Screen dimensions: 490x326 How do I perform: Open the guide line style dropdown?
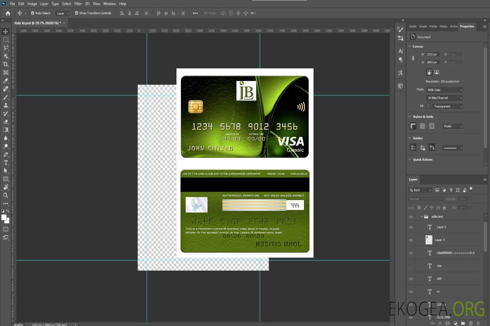click(x=452, y=148)
